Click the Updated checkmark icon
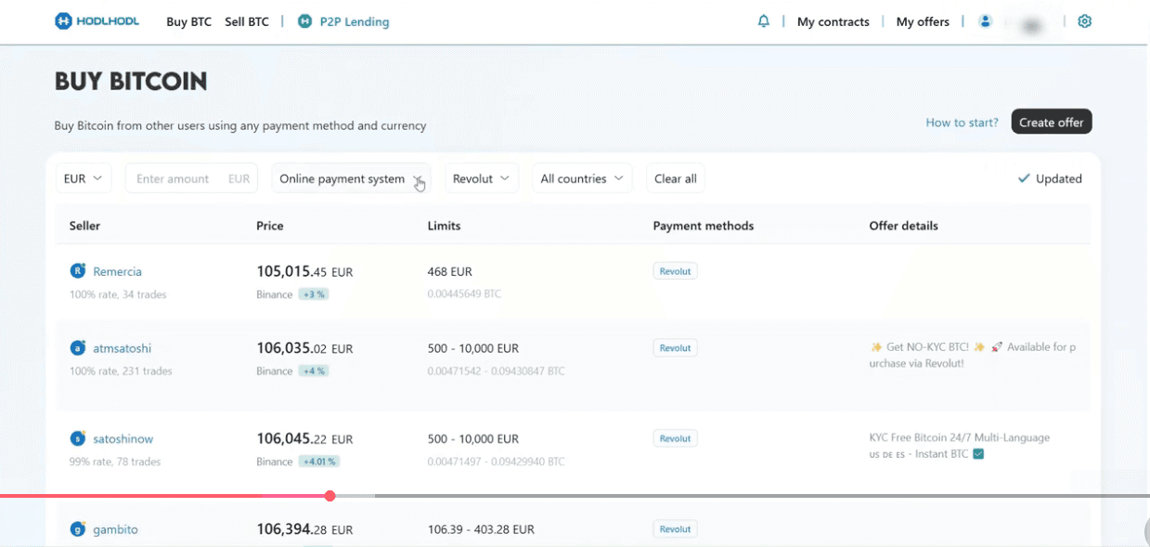The image size is (1150, 547). [x=1024, y=178]
